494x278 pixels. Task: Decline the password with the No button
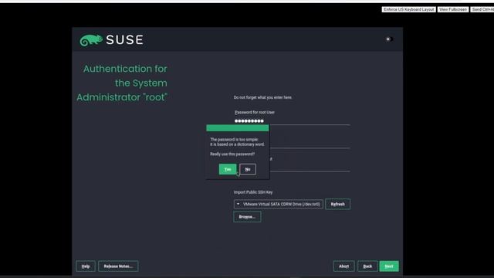[x=248, y=169]
